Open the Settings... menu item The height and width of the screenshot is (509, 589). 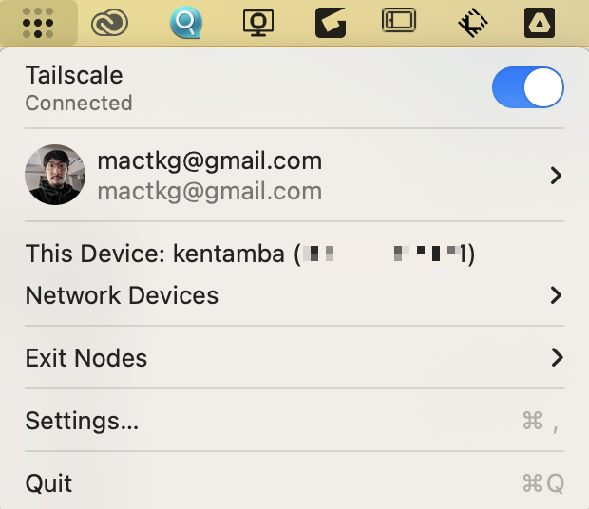[83, 421]
